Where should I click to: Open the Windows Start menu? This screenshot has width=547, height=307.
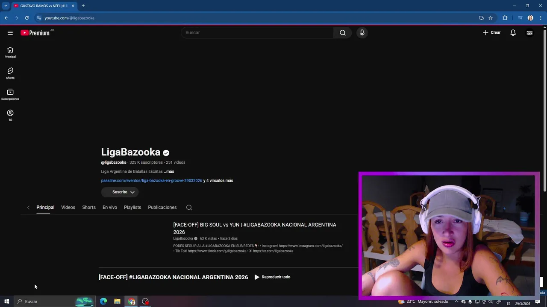coord(7,301)
